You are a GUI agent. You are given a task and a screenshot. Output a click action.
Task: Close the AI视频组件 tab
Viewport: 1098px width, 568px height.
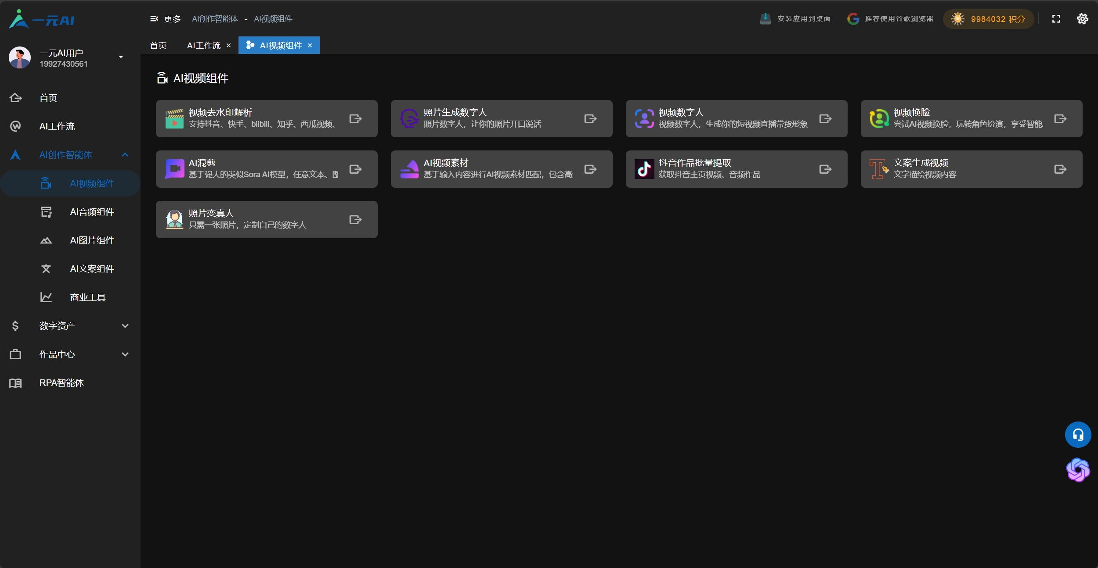click(x=310, y=46)
